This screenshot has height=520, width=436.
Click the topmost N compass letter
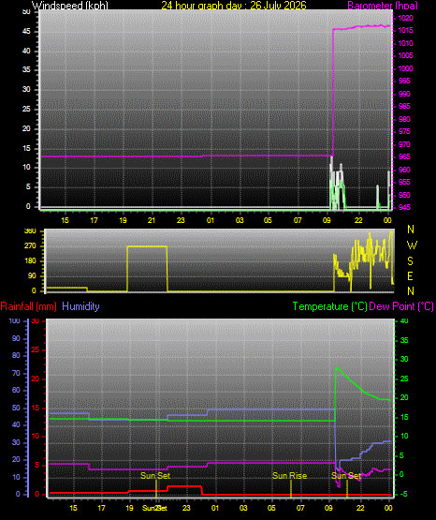pos(411,230)
